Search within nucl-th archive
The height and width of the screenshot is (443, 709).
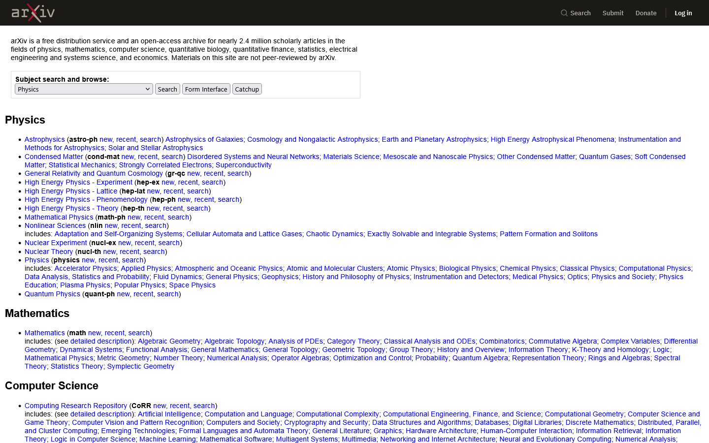pos(154,252)
